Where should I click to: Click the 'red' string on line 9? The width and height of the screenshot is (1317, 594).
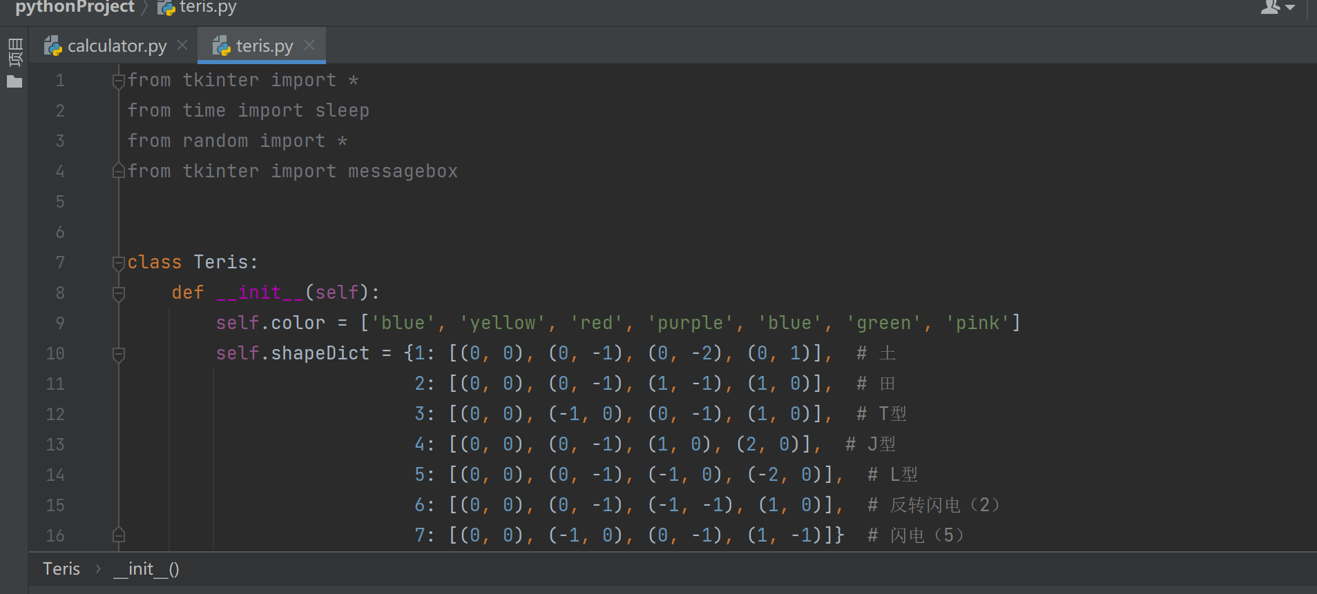point(597,323)
